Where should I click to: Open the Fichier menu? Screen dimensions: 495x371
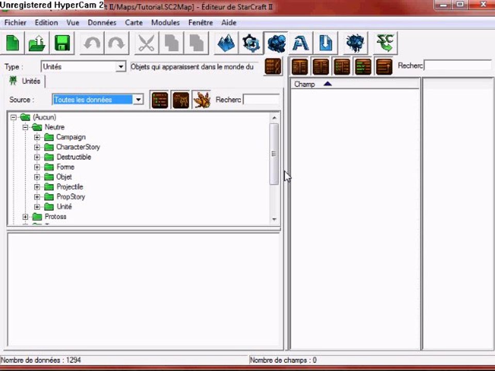pos(15,23)
